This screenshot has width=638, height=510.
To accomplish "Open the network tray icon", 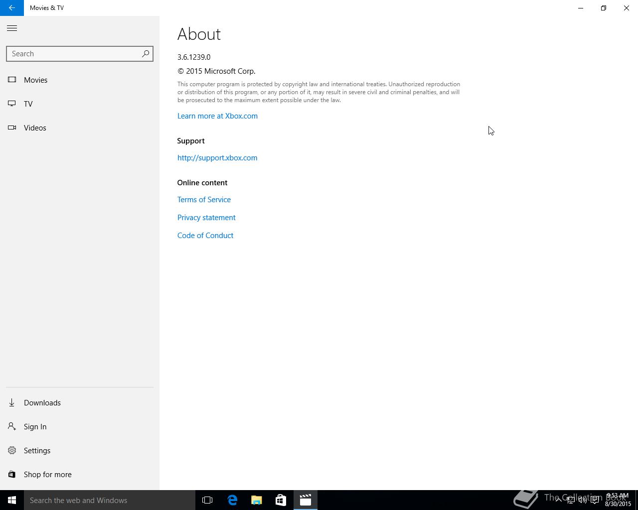I will tap(571, 500).
